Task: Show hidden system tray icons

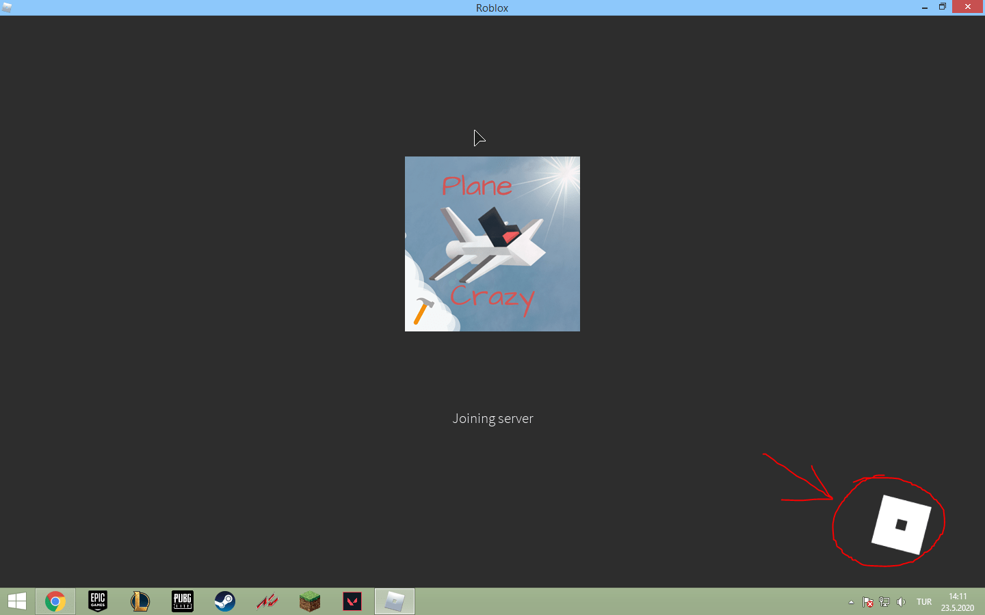Action: coord(851,602)
